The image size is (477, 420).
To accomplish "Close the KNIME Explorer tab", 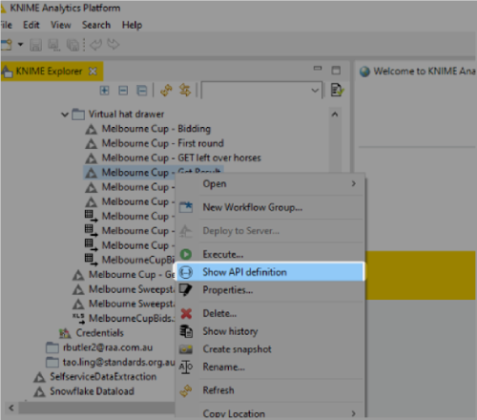I will [93, 71].
